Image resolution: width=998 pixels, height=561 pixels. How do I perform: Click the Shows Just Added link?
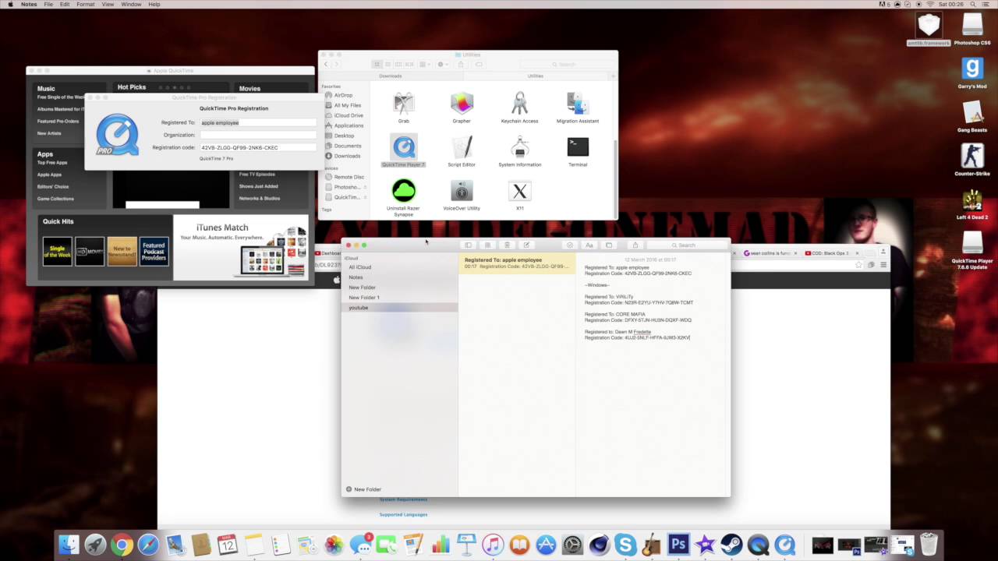(x=259, y=186)
